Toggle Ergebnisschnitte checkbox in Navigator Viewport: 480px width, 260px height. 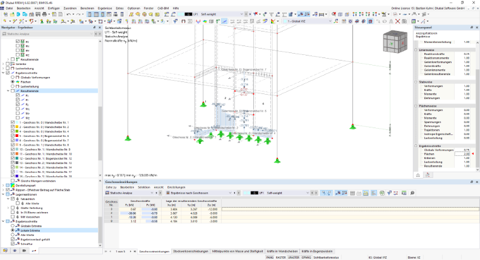tap(8, 73)
